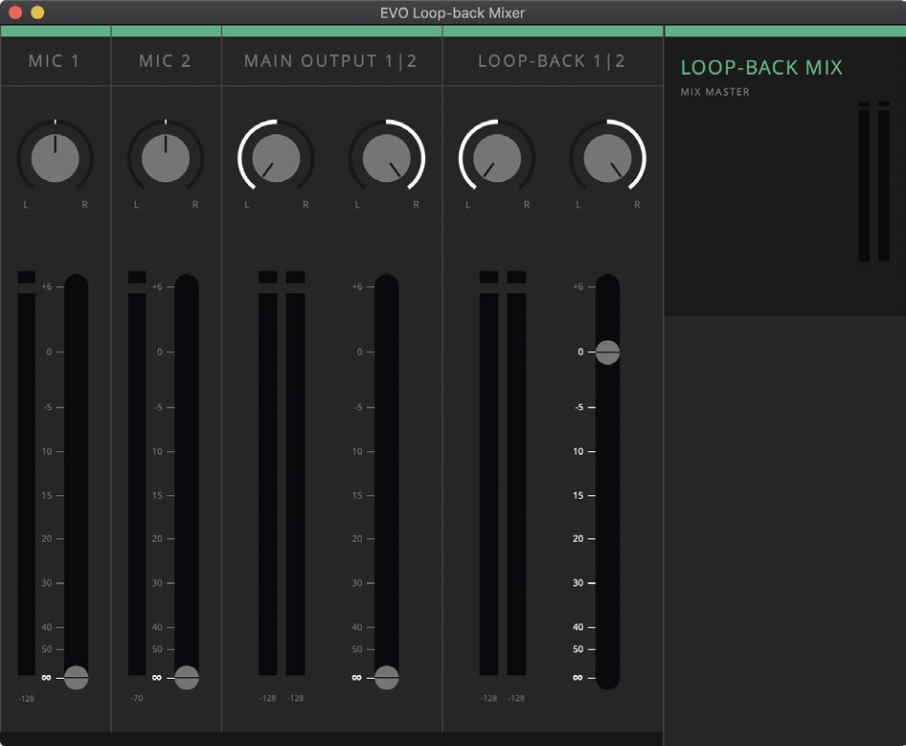906x746 pixels.
Task: Click the MIX MASTER label
Action: click(714, 92)
